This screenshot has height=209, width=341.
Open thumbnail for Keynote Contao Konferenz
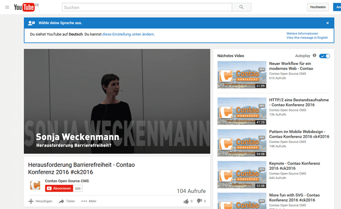coord(242,174)
